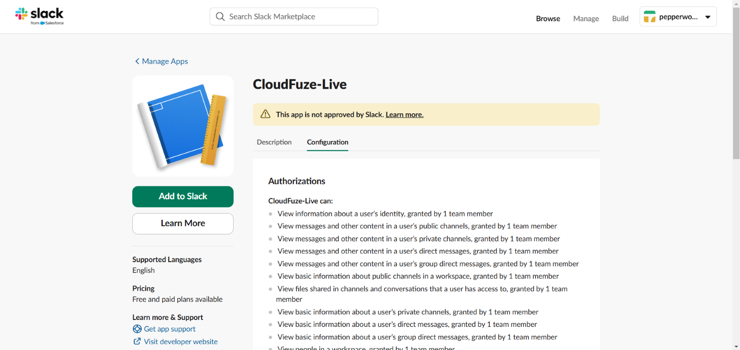Click the Slack logo
740x350 pixels.
pyautogui.click(x=39, y=16)
